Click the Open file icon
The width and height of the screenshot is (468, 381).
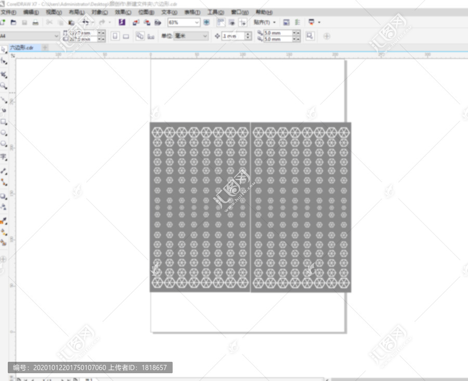point(14,22)
